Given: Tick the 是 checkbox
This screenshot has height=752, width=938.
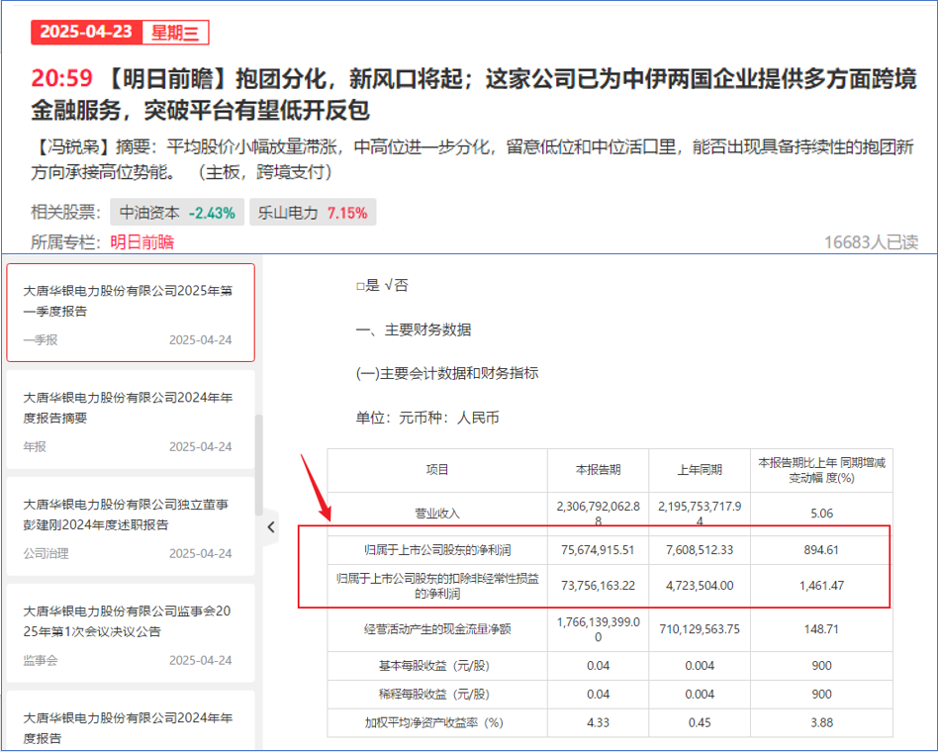Looking at the screenshot, I should click(361, 285).
